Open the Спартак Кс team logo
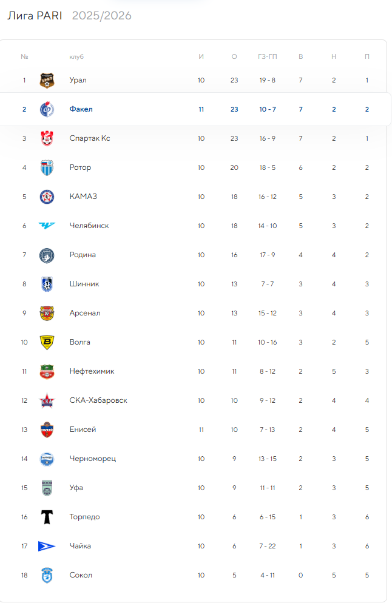The height and width of the screenshot is (603, 392). (47, 138)
